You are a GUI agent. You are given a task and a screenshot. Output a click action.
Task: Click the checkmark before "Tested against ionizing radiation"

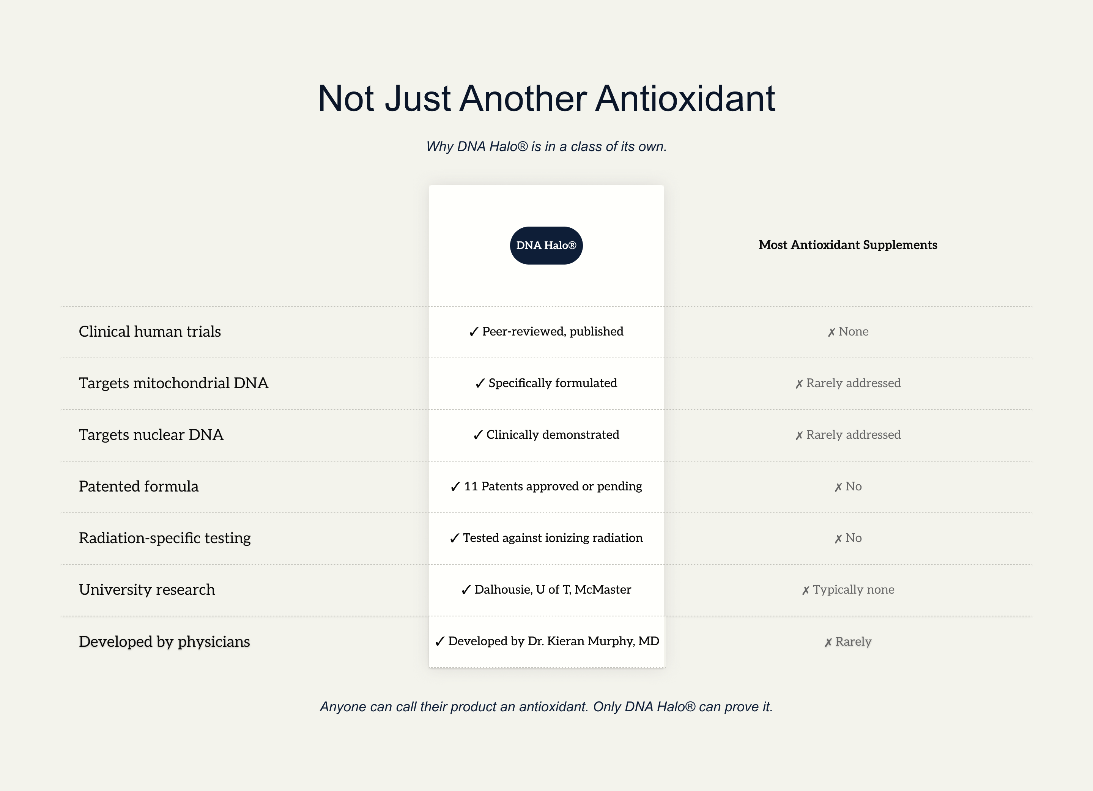pyautogui.click(x=454, y=538)
